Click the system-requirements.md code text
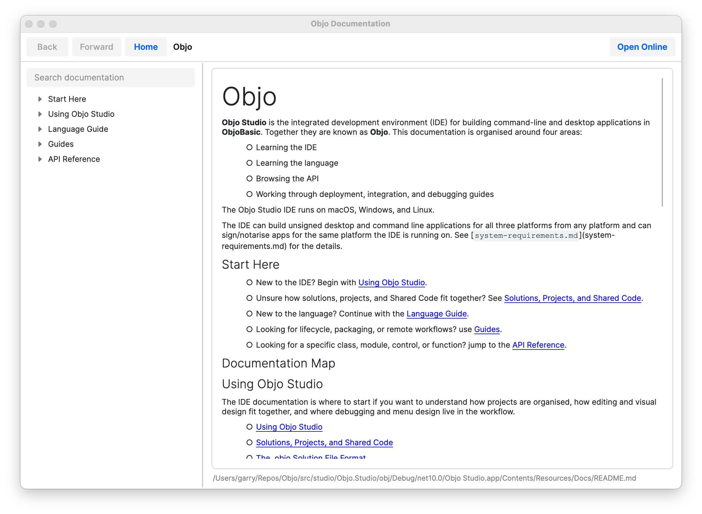 (526, 235)
